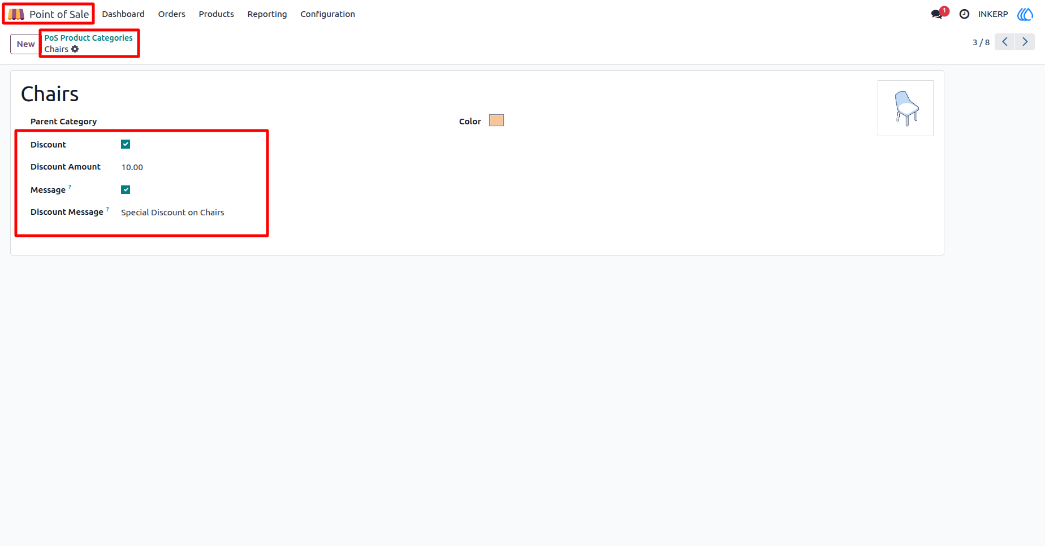Click the chair category image thumbnail
This screenshot has width=1045, height=546.
(905, 108)
